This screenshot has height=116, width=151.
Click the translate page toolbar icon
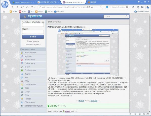click(147, 7)
